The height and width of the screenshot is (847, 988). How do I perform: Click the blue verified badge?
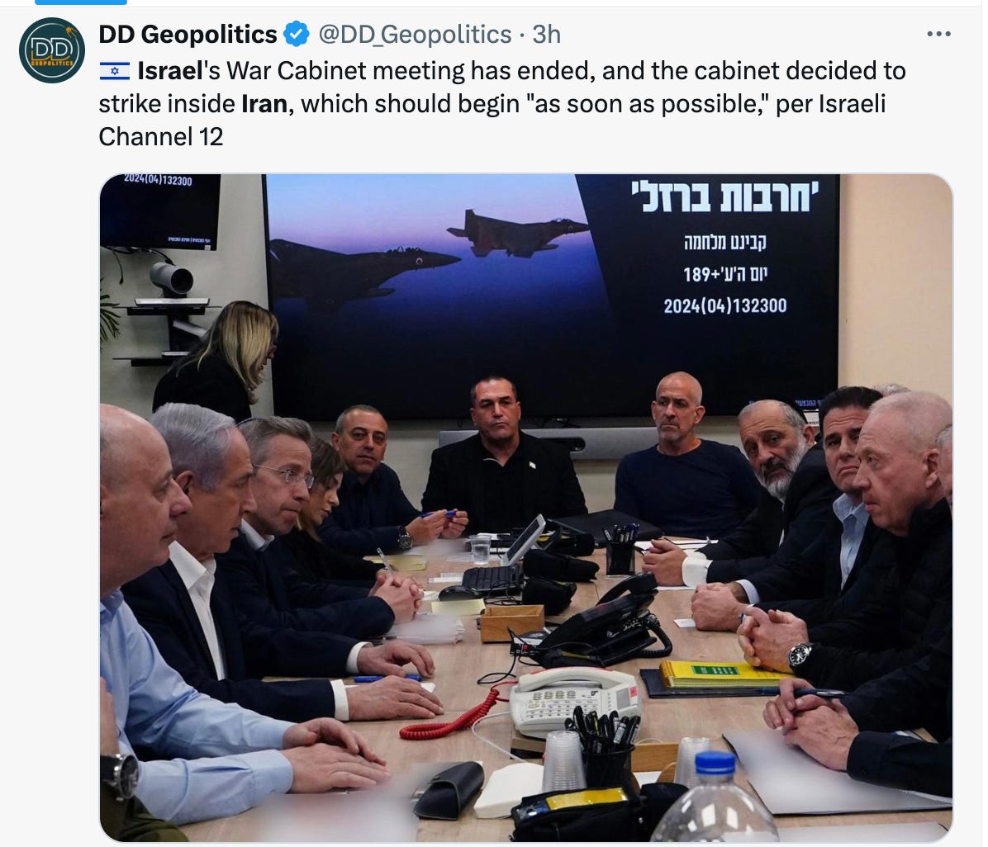[296, 34]
